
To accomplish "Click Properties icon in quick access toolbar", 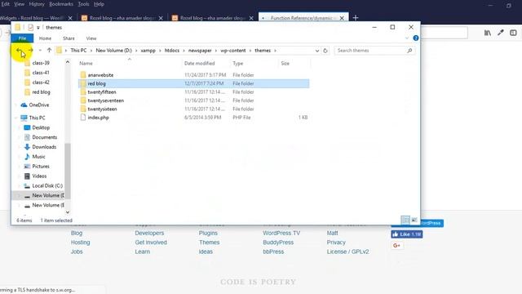I will (31, 27).
